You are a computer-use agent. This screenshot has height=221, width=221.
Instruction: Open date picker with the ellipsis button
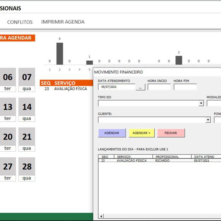point(140,87)
